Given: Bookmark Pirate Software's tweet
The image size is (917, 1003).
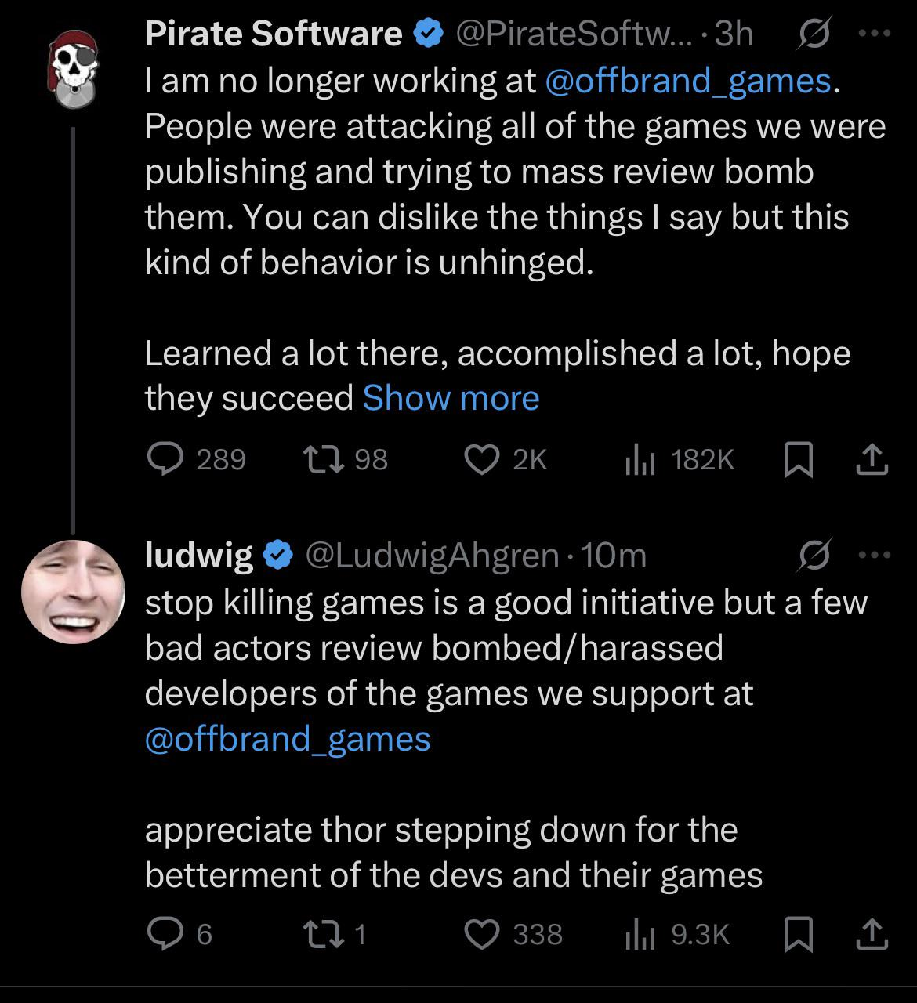Looking at the screenshot, I should tap(798, 461).
